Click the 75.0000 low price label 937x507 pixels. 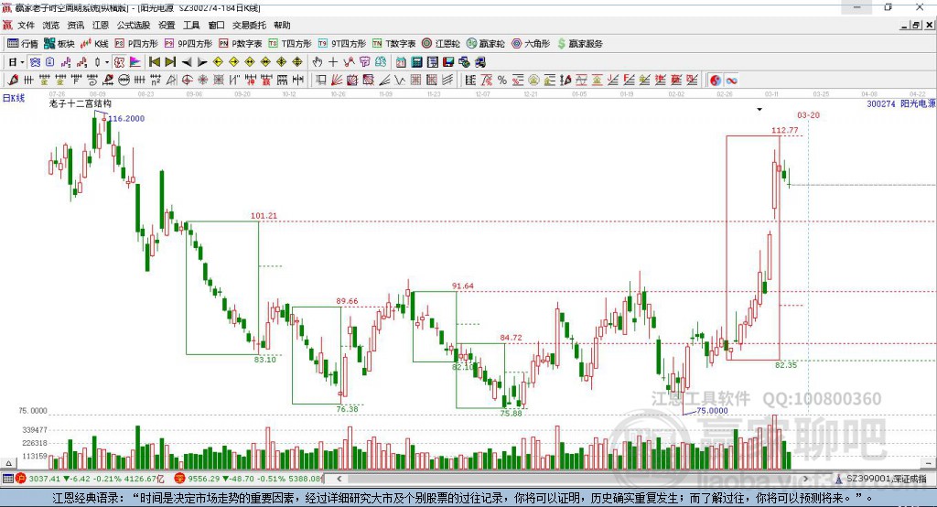[712, 411]
